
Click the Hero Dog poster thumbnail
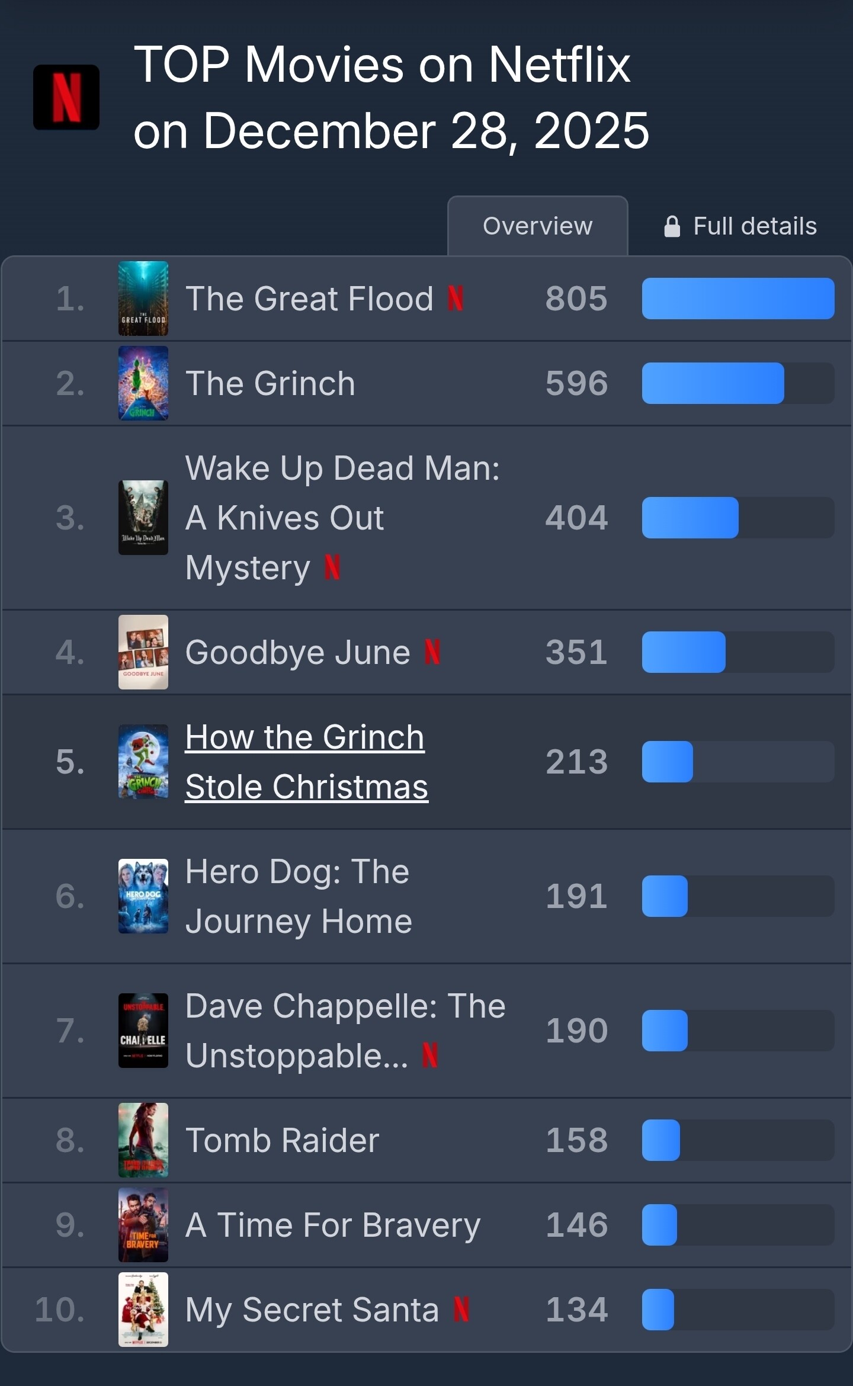(143, 896)
